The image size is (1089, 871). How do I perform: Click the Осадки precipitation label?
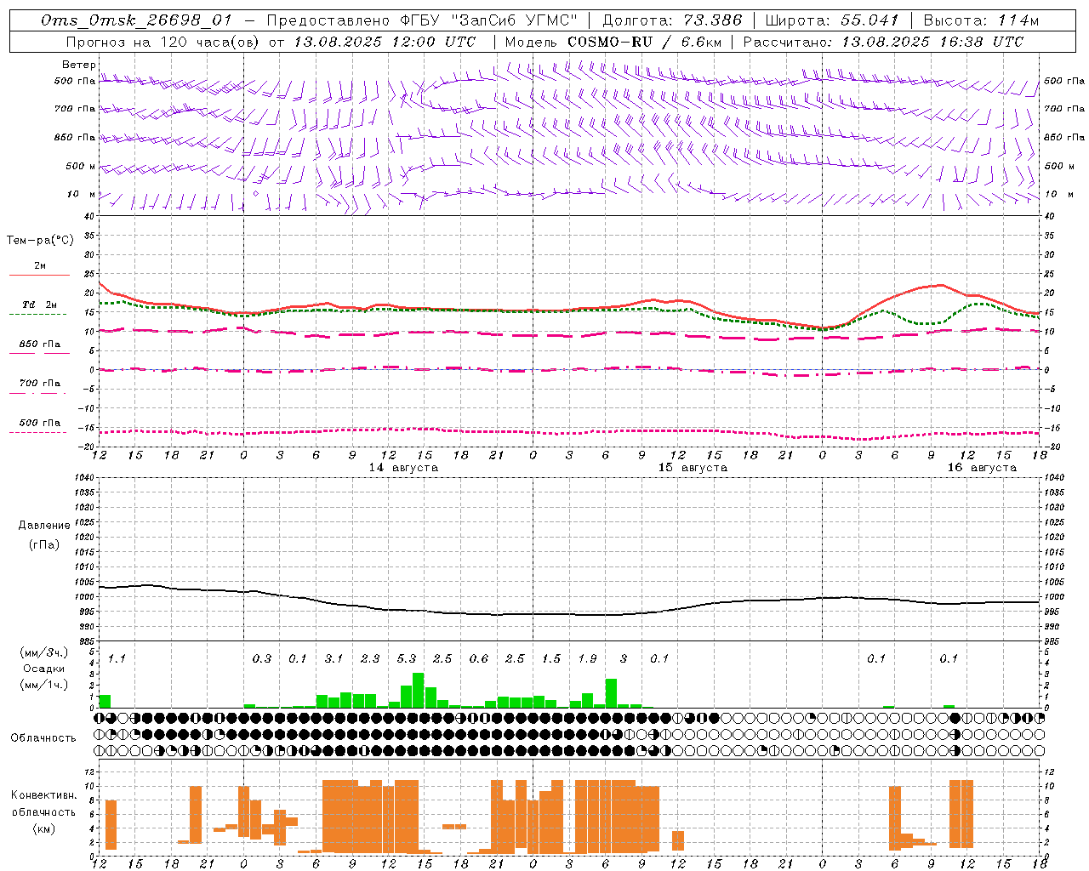click(x=44, y=669)
